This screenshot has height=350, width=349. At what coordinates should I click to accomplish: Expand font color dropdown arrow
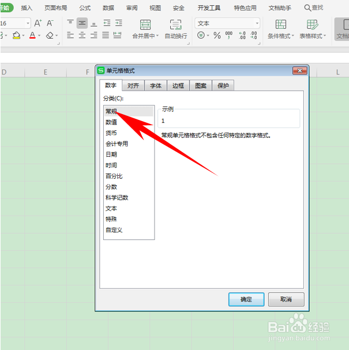tap(39, 35)
